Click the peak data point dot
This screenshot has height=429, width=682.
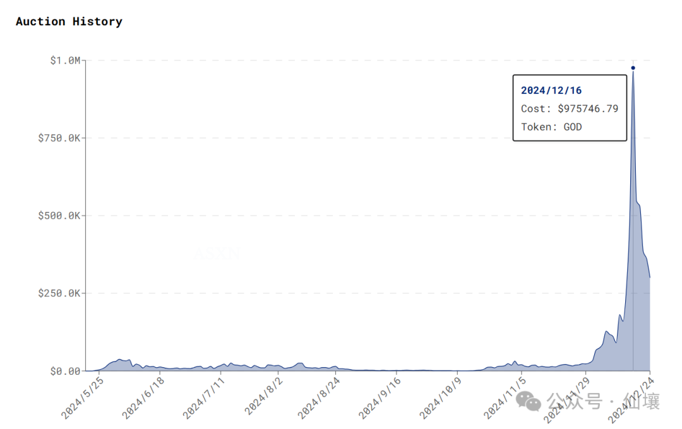(633, 68)
